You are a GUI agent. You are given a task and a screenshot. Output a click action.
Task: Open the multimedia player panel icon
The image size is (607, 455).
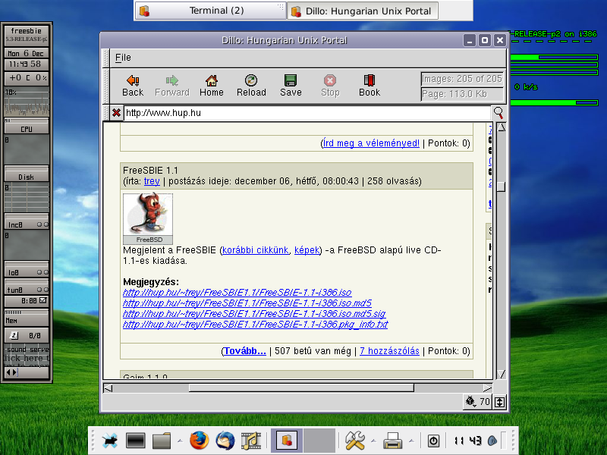click(251, 441)
